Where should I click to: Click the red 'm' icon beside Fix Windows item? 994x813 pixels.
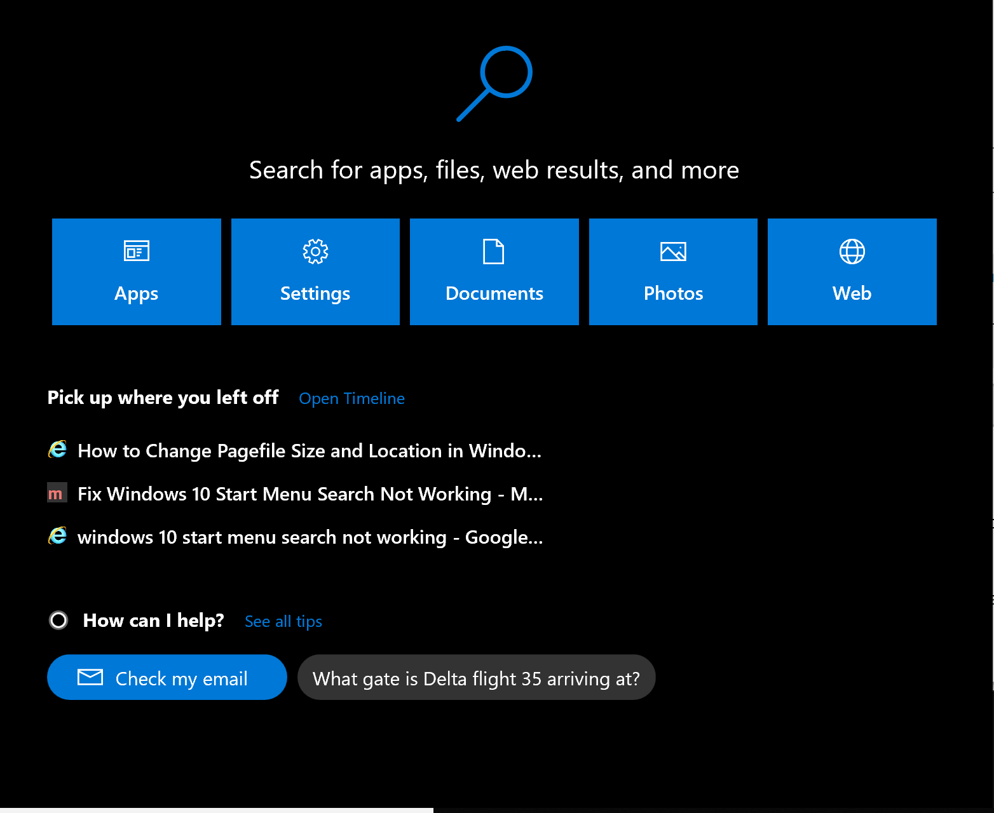coord(57,493)
